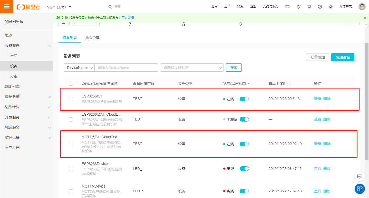369x198 pixels.
Task: Tick the MQTT@Ali_CloudEnd… row checkbox
Action: [x=71, y=144]
